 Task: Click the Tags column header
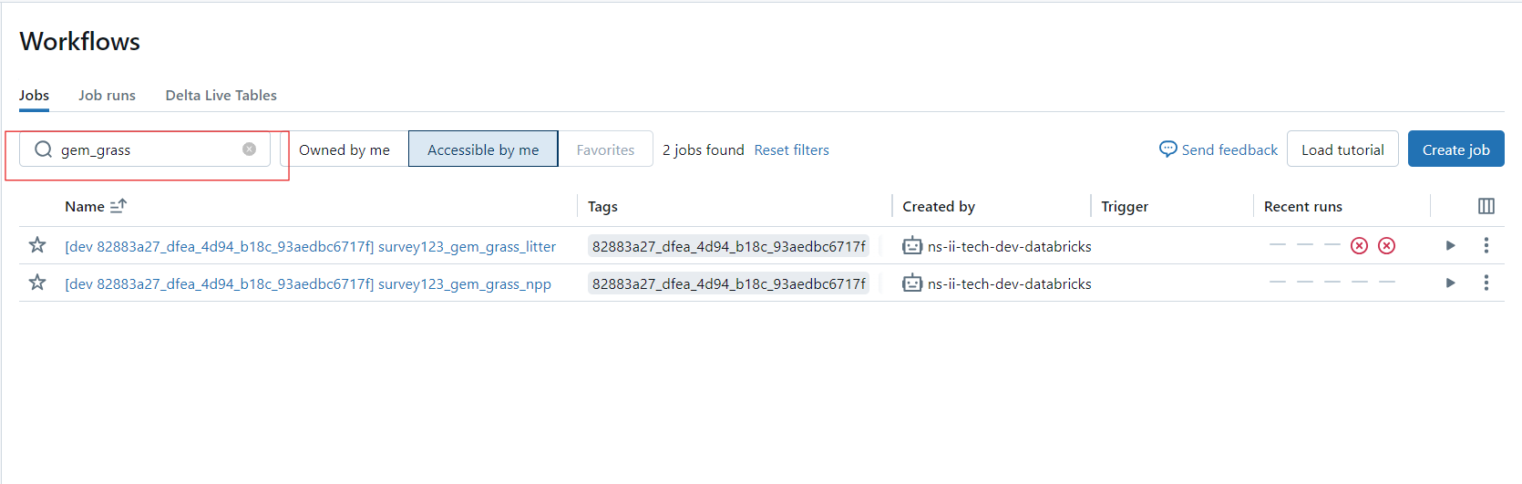click(x=602, y=207)
